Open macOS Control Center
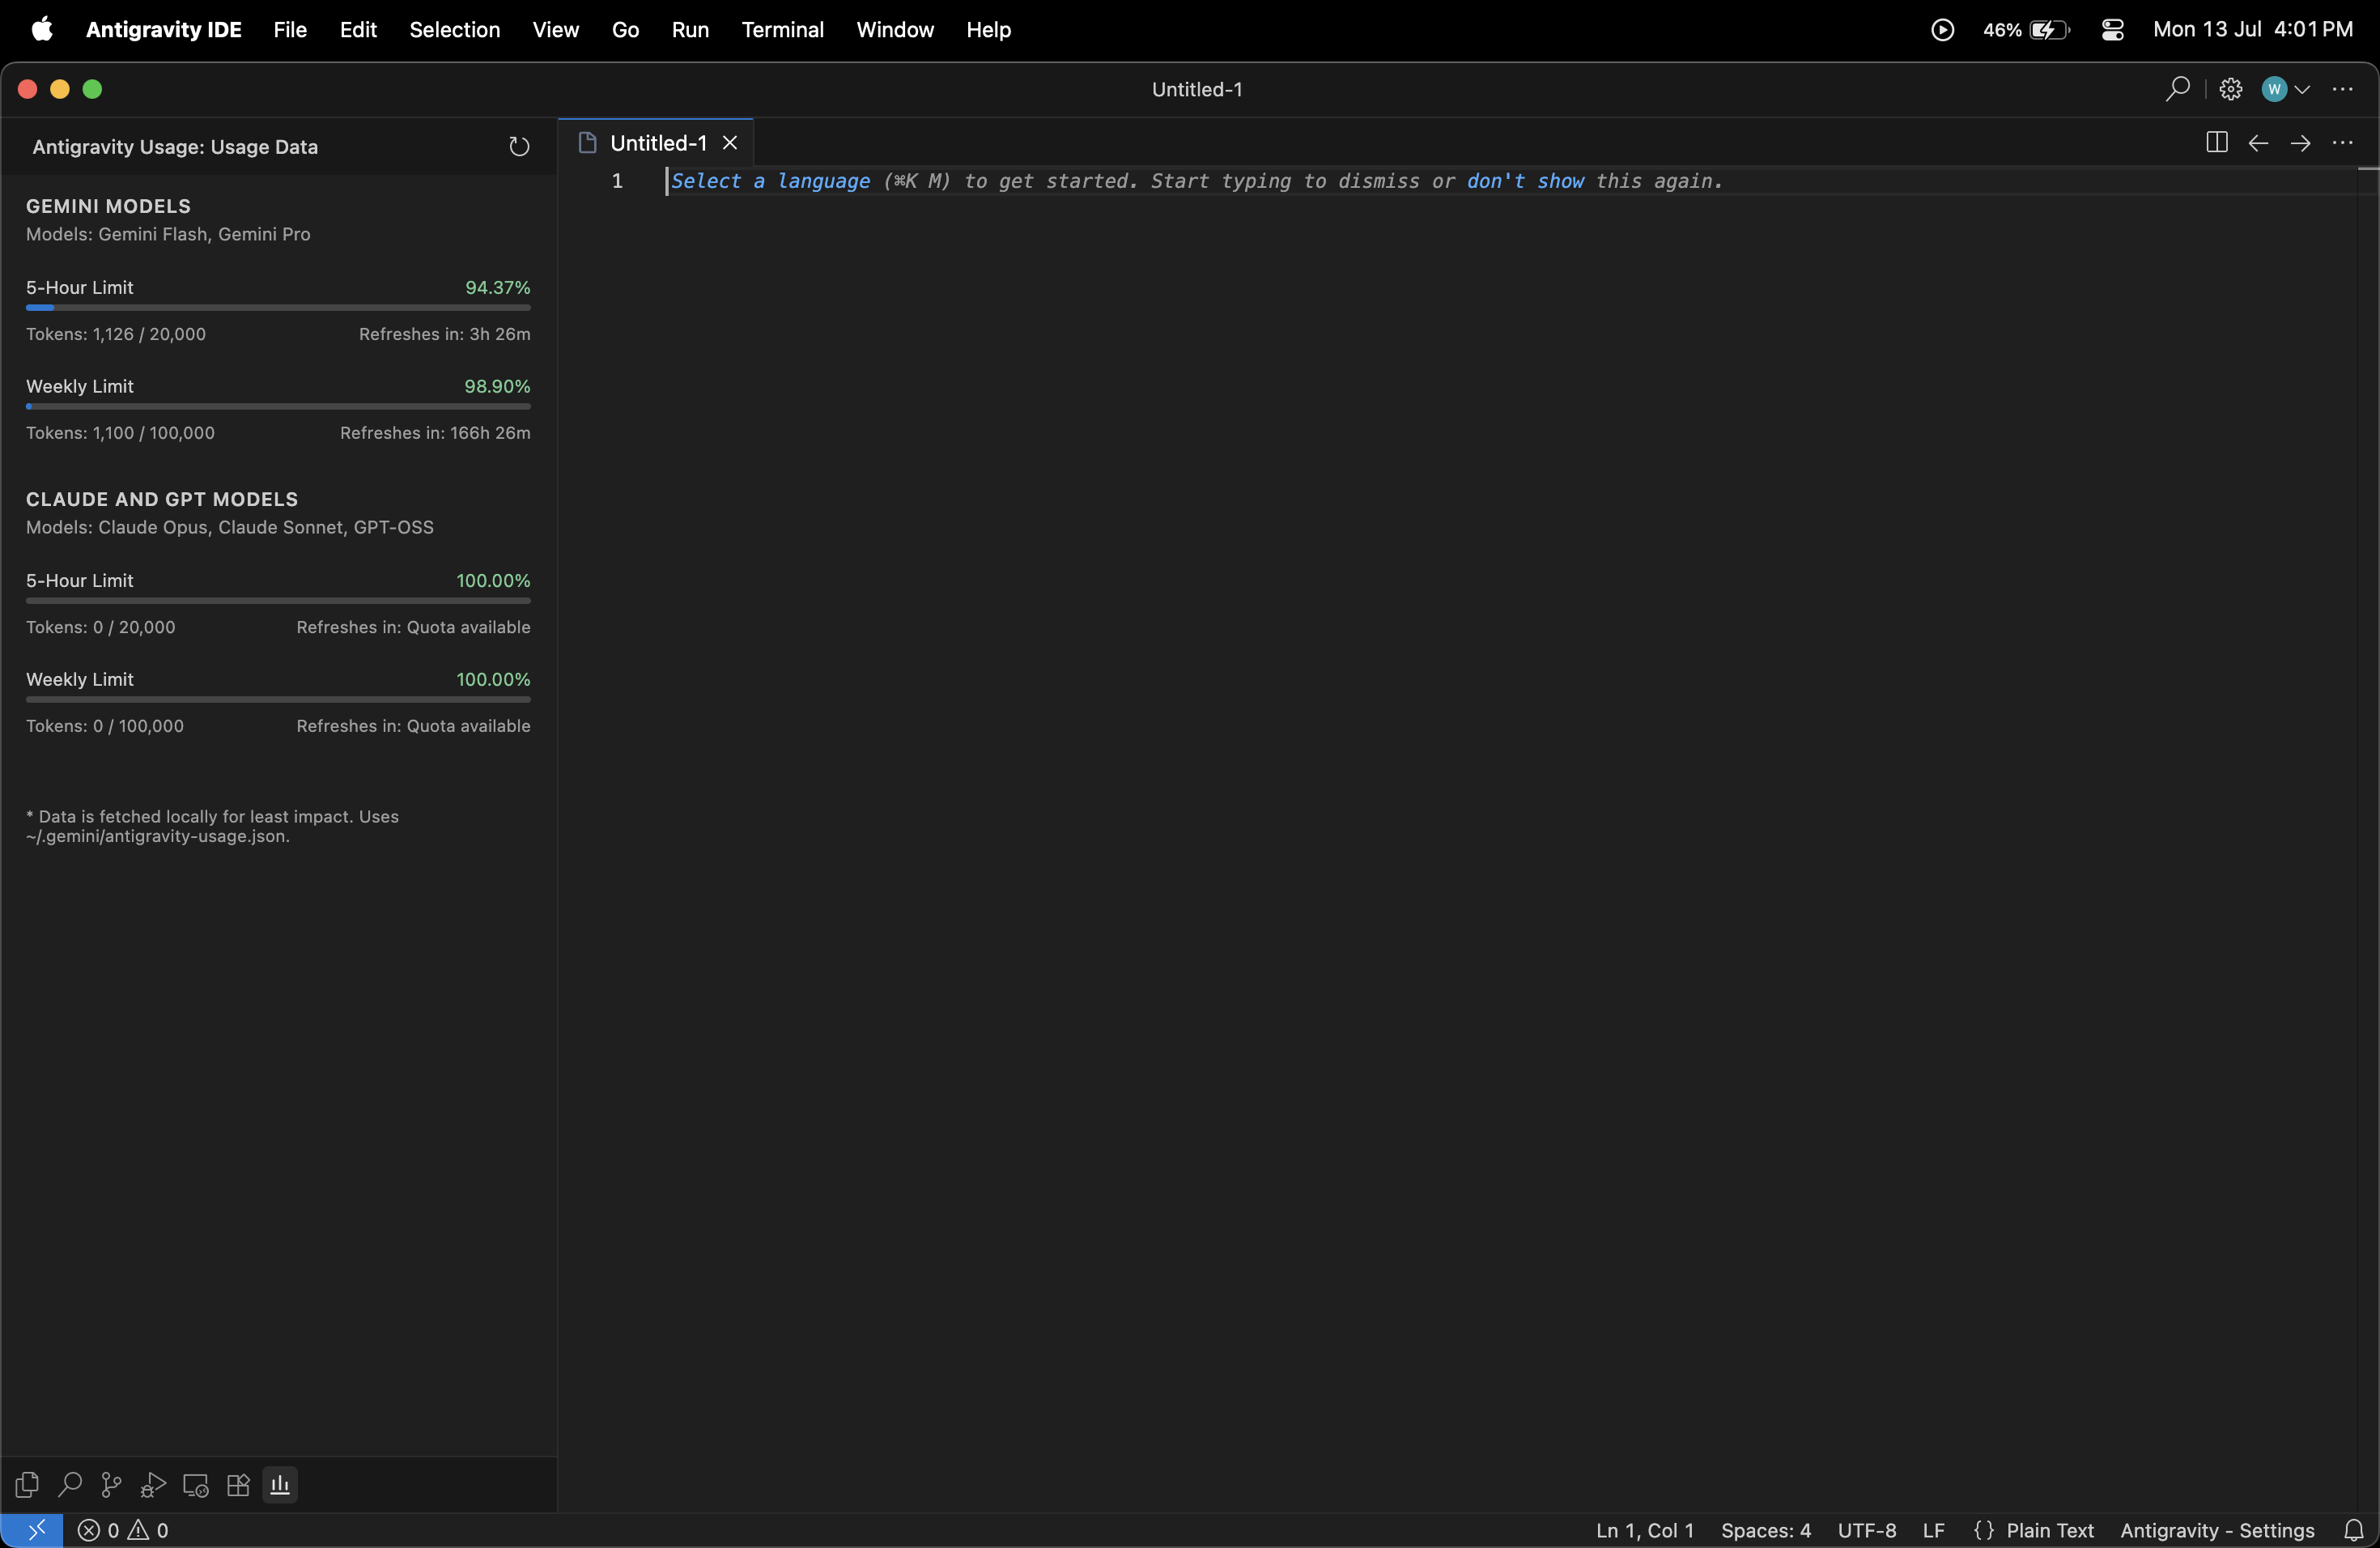 coord(2112,30)
